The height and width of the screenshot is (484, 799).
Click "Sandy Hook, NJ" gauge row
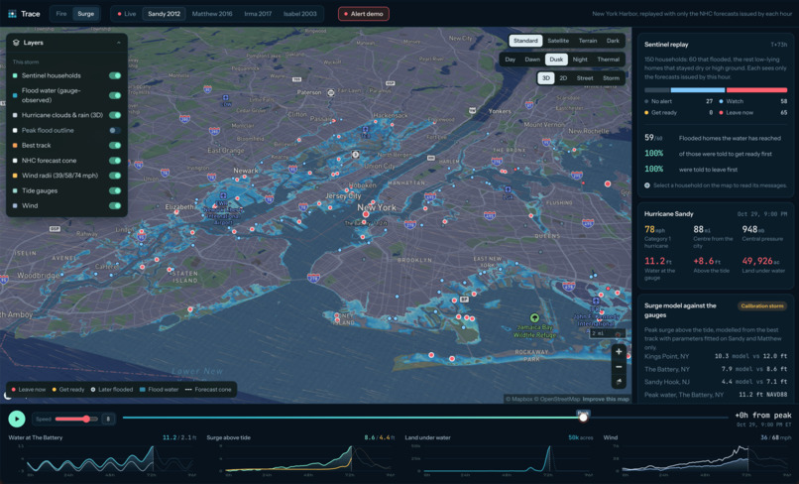[x=716, y=382]
